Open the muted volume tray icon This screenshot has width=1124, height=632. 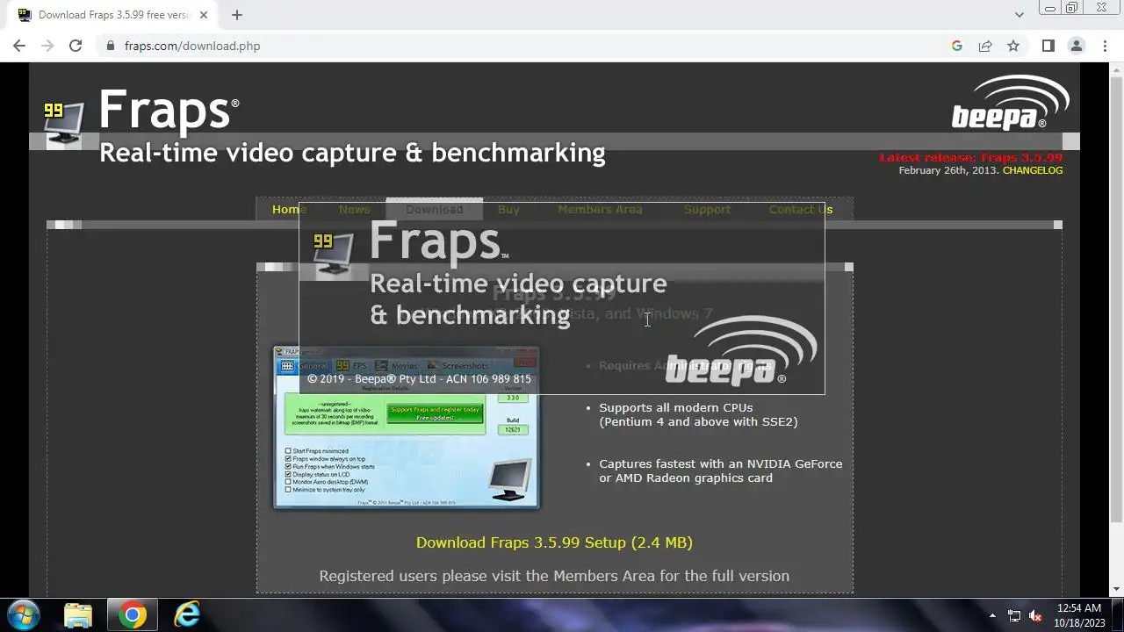point(1035,615)
